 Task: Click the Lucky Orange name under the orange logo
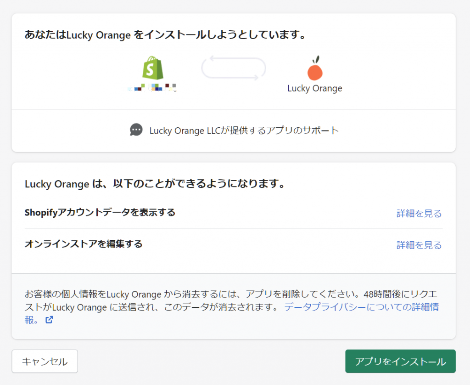[x=315, y=88]
